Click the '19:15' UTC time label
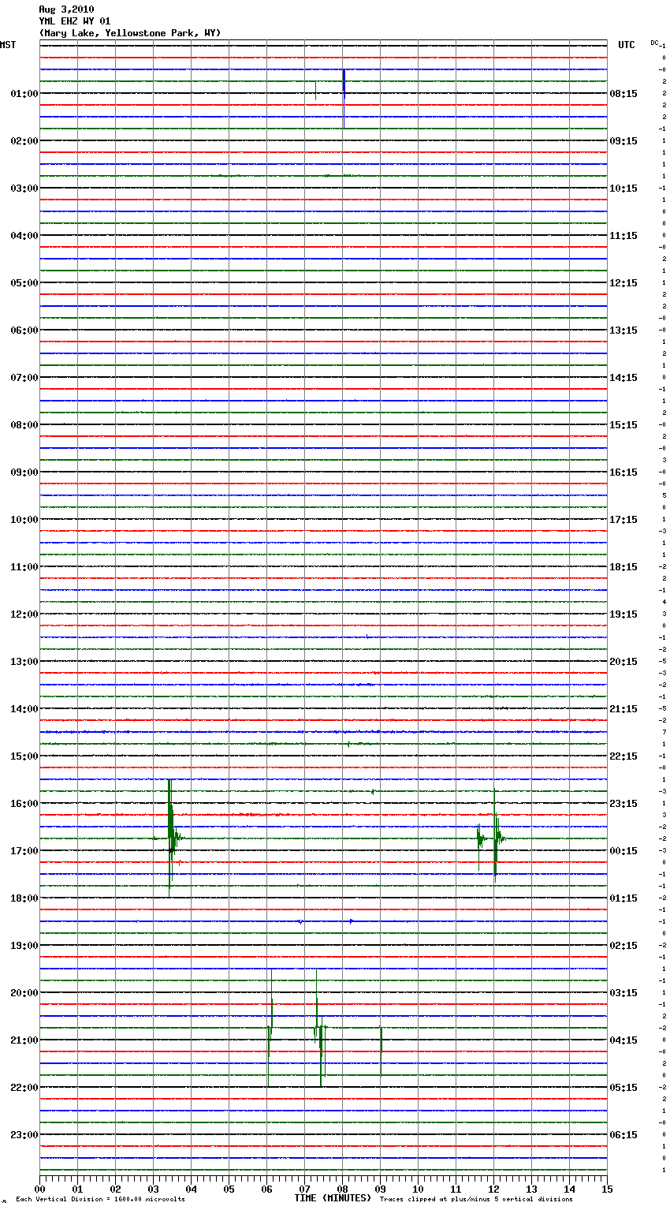This screenshot has height=1210, width=670. [623, 614]
